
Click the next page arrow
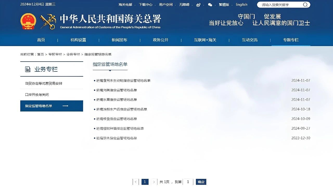154,182
